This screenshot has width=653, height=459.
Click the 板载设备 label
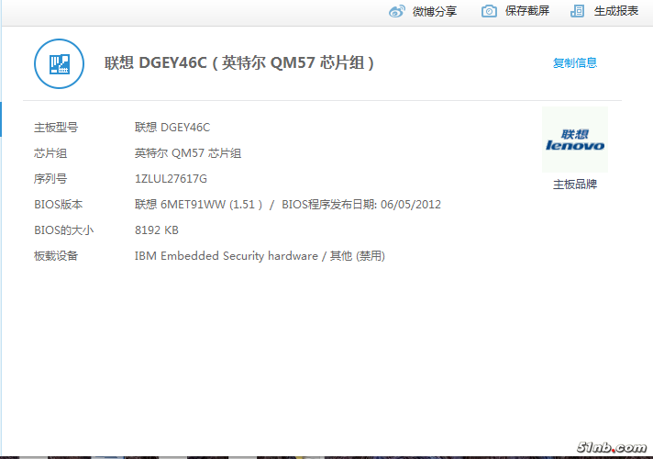point(56,255)
